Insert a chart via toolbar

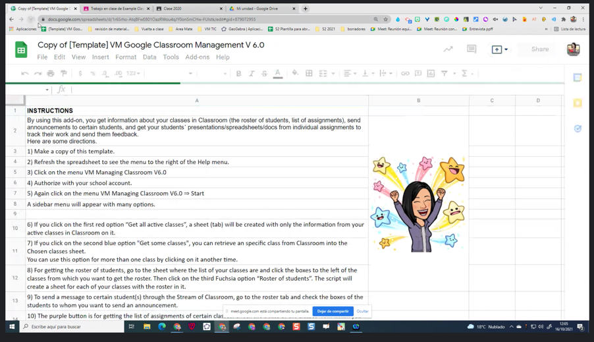pyautogui.click(x=431, y=74)
